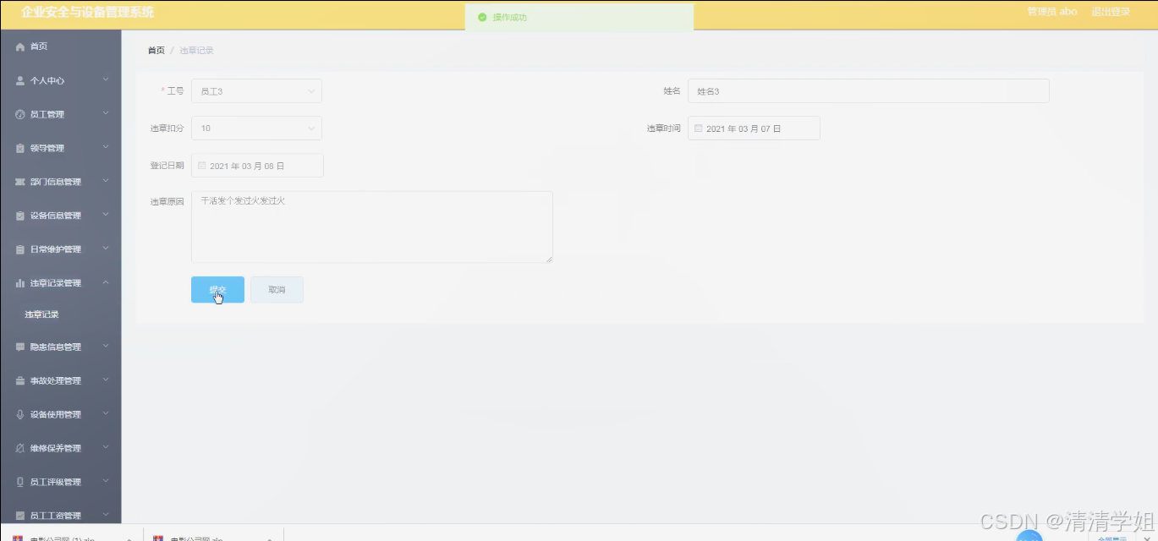The height and width of the screenshot is (541, 1158).
Task: Click the 维修保养管理 sidebar icon
Action: pos(20,448)
